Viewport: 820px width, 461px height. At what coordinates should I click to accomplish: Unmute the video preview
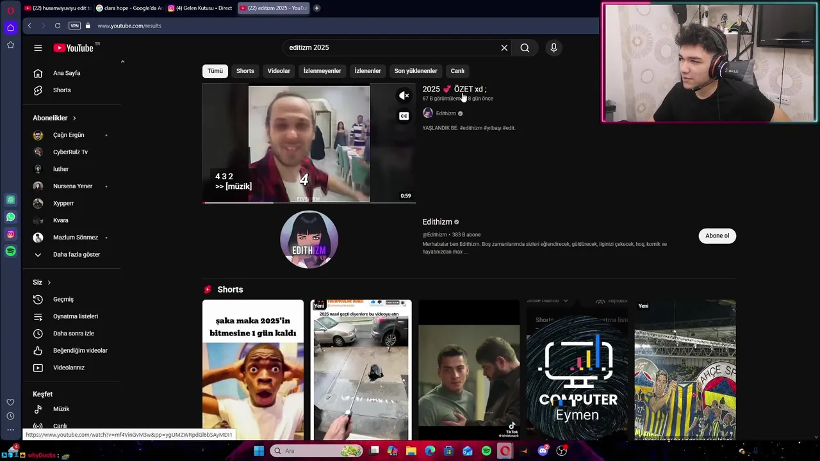[x=404, y=96]
